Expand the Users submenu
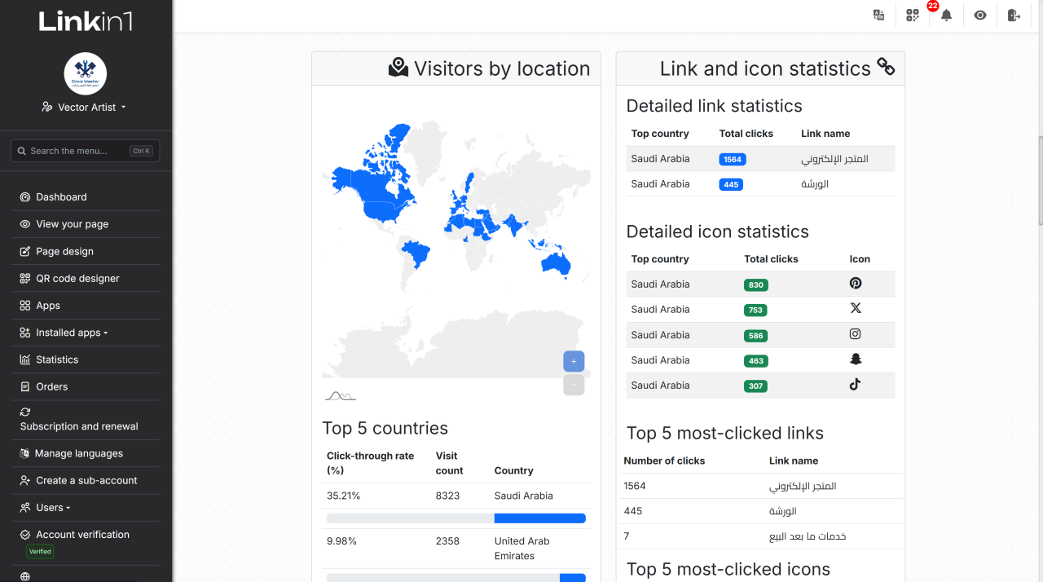Image resolution: width=1043 pixels, height=582 pixels. [x=53, y=507]
